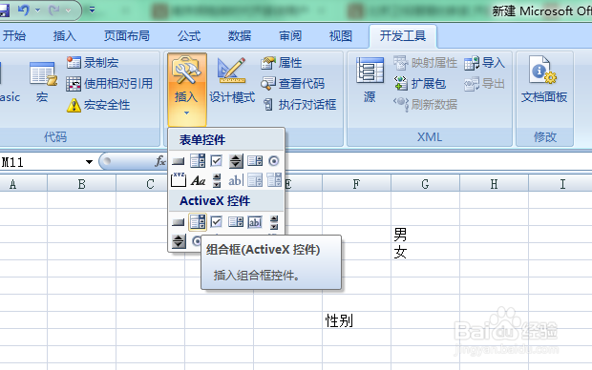Image resolution: width=592 pixels, height=370 pixels.
Task: Select column A header
Action: (24, 184)
